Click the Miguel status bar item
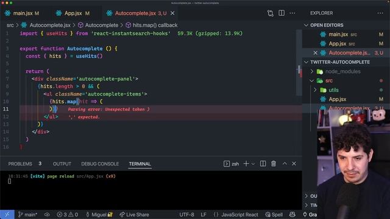390x219 pixels. pyautogui.click(x=99, y=215)
